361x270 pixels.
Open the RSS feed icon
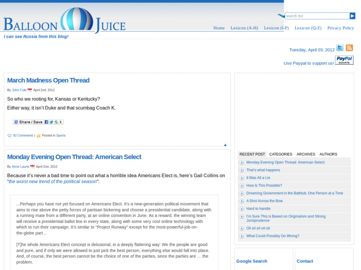tap(349, 48)
